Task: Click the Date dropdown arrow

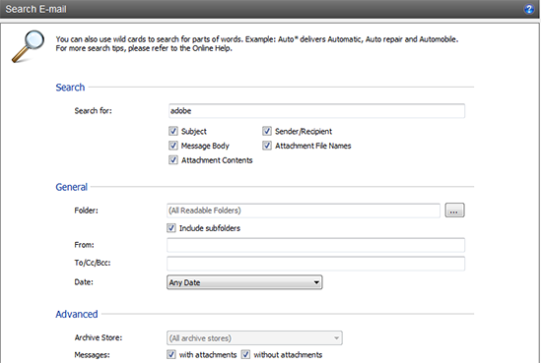Action: pos(316,282)
